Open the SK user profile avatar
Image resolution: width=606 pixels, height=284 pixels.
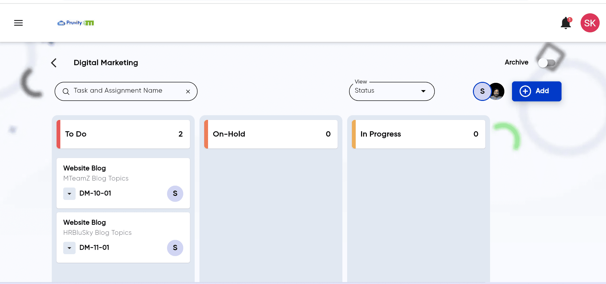[590, 23]
